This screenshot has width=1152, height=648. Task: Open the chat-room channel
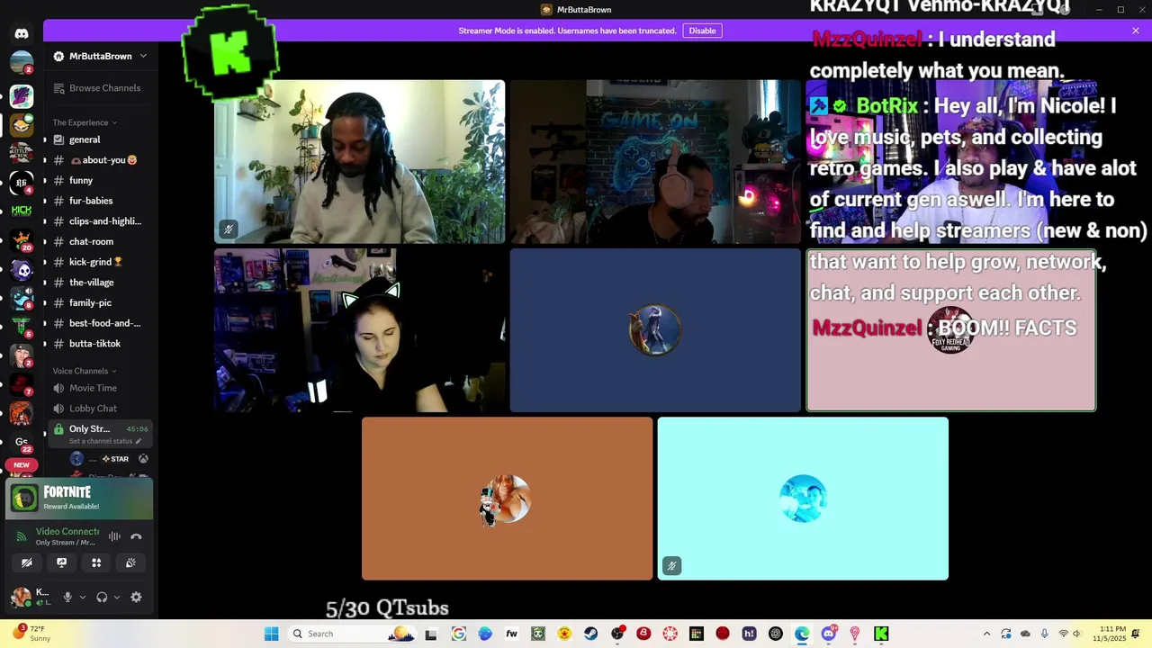(x=99, y=241)
